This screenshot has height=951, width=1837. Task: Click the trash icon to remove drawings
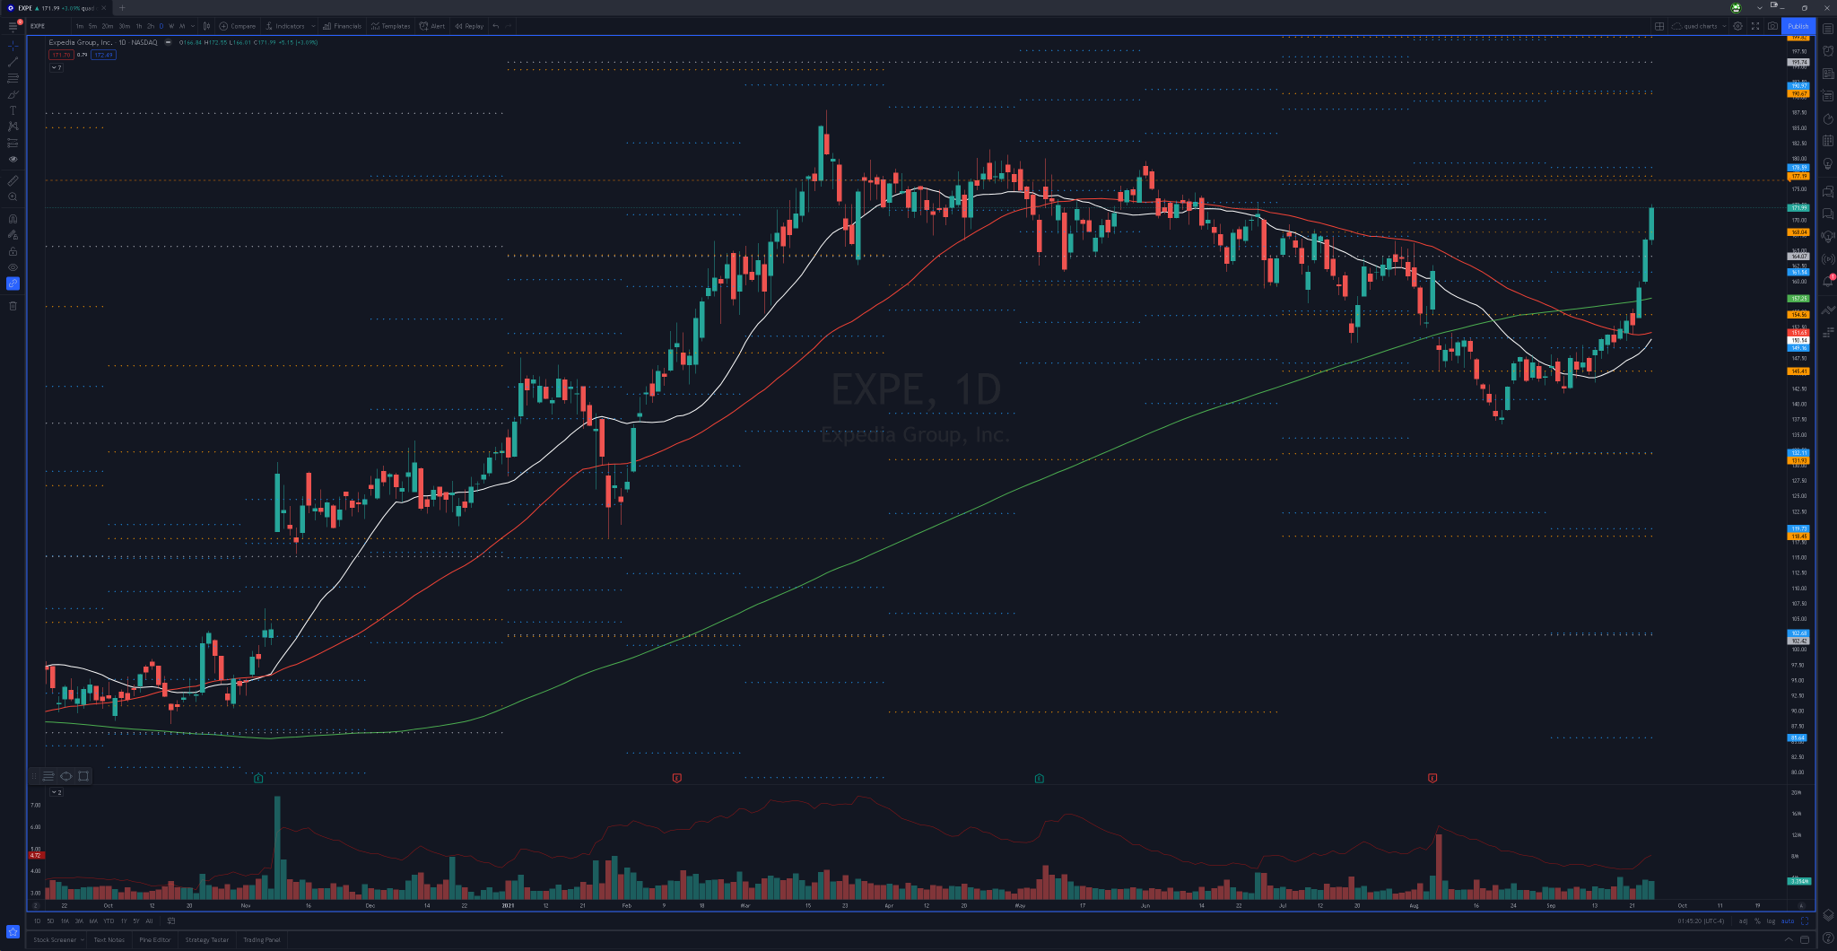click(x=13, y=306)
